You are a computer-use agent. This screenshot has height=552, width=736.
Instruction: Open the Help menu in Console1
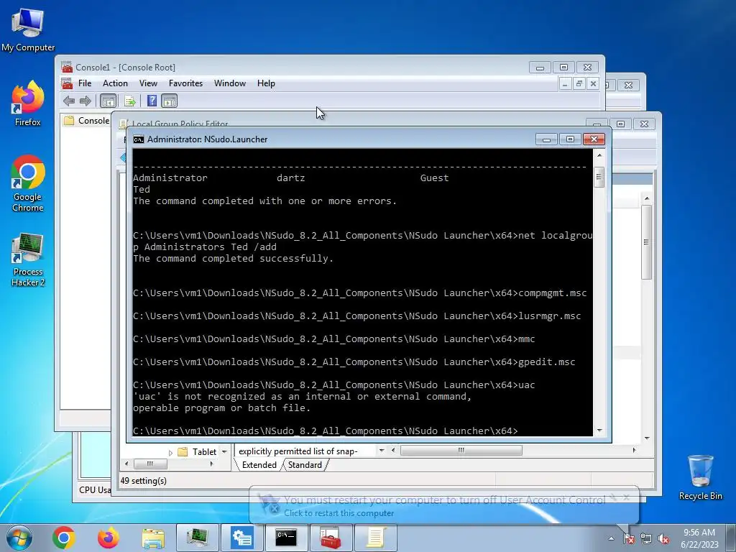tap(266, 83)
